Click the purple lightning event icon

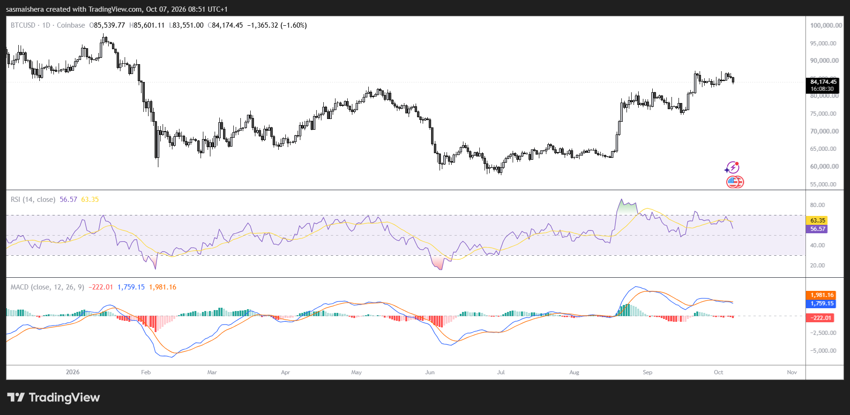pyautogui.click(x=732, y=168)
